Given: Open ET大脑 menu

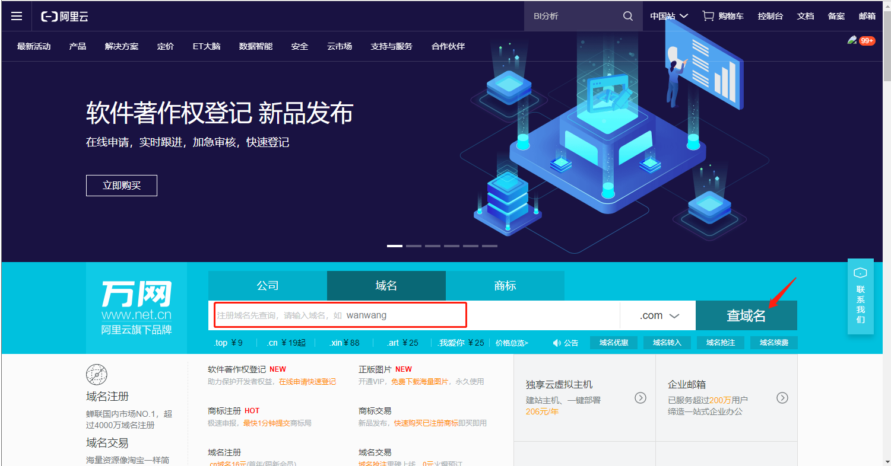Looking at the screenshot, I should coord(207,46).
